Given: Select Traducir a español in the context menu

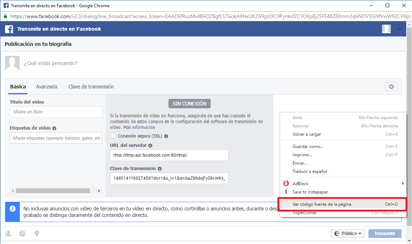Looking at the screenshot, I should 343,171.
